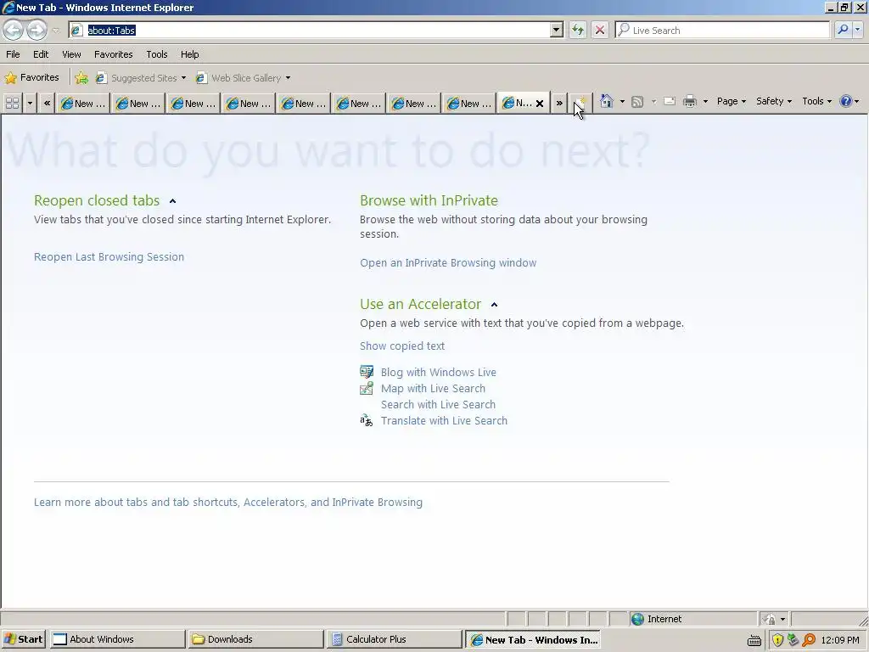
Task: Open the Tab List dropdown arrow
Action: (x=30, y=103)
